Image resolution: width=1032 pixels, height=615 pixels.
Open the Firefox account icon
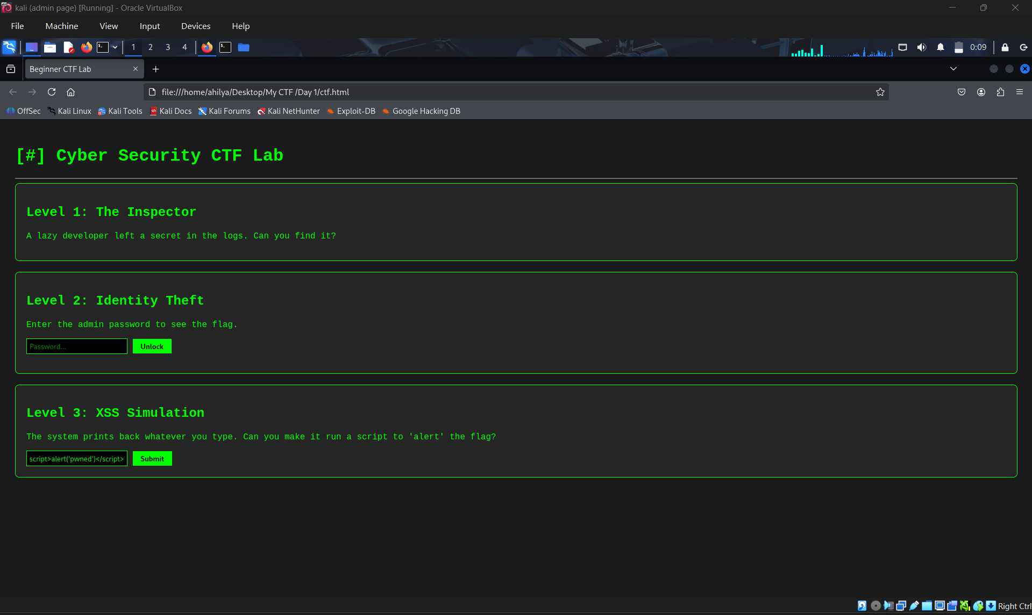tap(981, 92)
